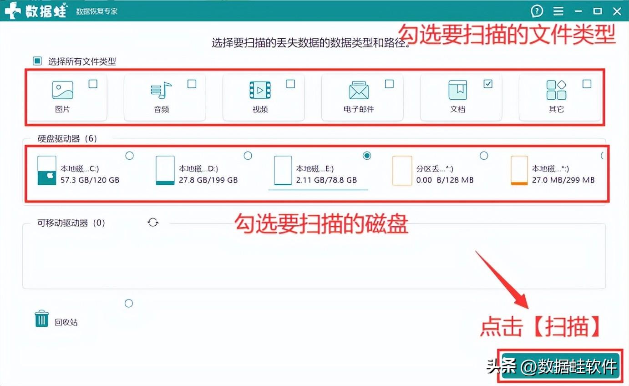Screen dimensions: 629x386
Task: Click the 图片 (Pictures) file type icon
Action: click(62, 90)
